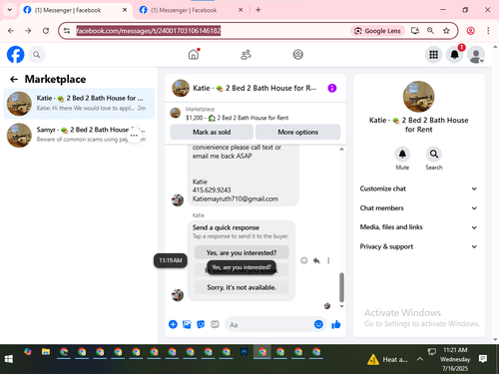Click the browser address bar URL

tap(149, 31)
